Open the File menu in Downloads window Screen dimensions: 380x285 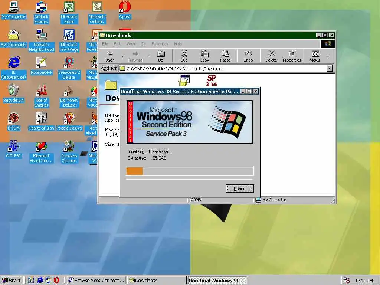point(105,44)
